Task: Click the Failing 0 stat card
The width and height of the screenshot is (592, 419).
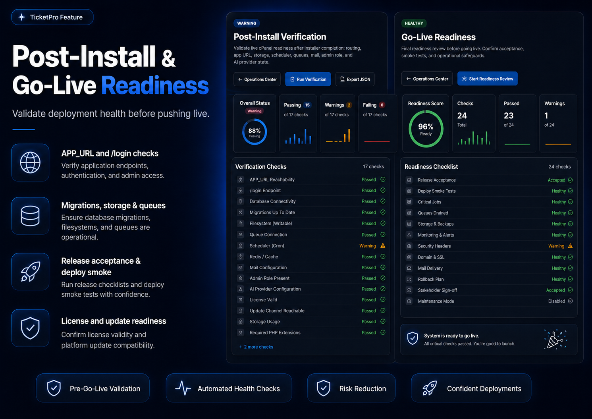Action: tap(377, 124)
